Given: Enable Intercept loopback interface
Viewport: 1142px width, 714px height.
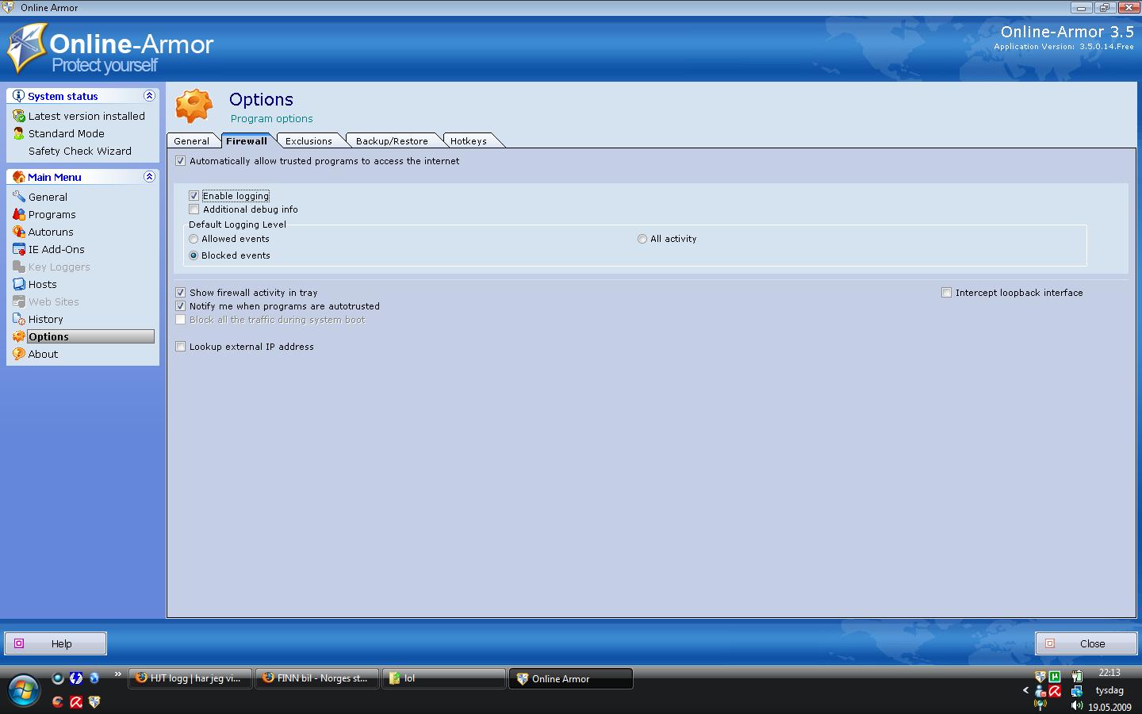Looking at the screenshot, I should [x=947, y=293].
